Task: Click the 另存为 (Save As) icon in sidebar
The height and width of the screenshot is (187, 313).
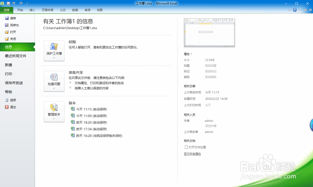Action: pyautogui.click(x=7, y=25)
